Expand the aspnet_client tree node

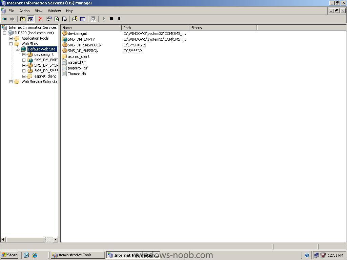(x=24, y=76)
